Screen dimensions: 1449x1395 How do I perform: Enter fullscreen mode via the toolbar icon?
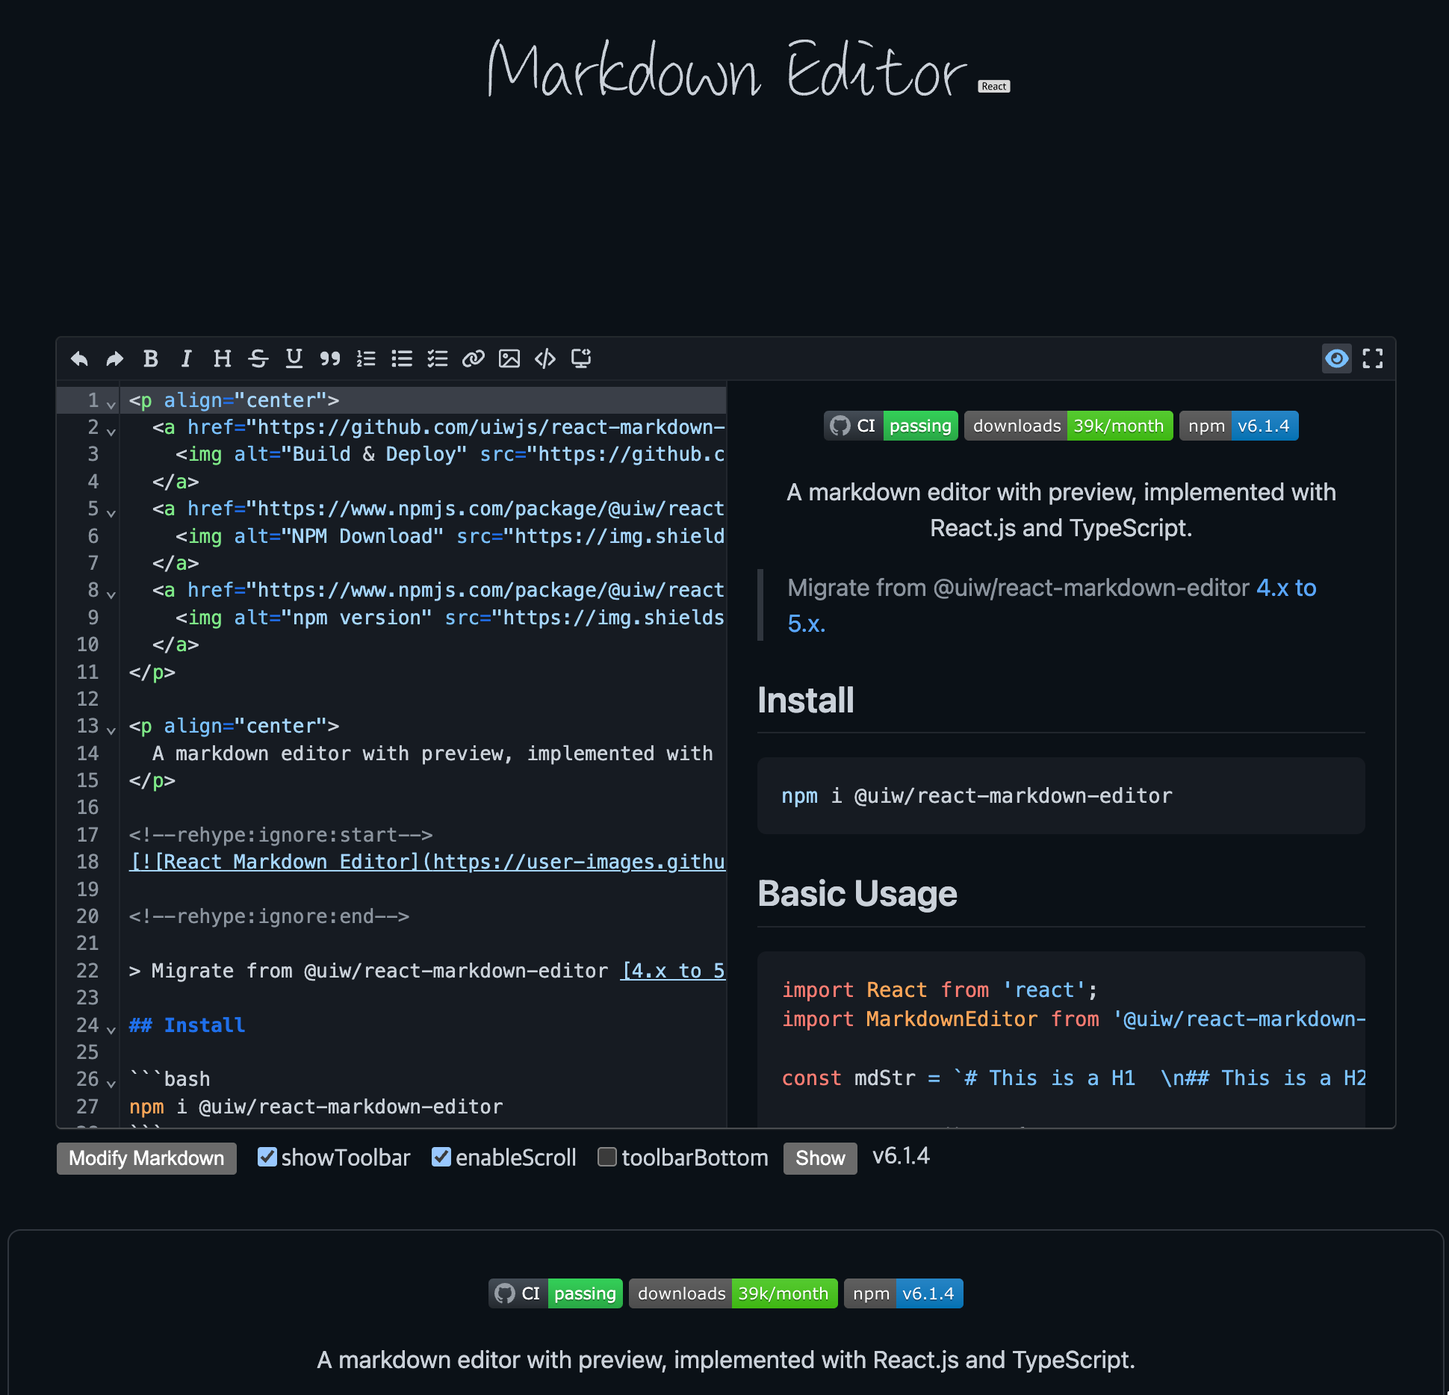click(1373, 359)
